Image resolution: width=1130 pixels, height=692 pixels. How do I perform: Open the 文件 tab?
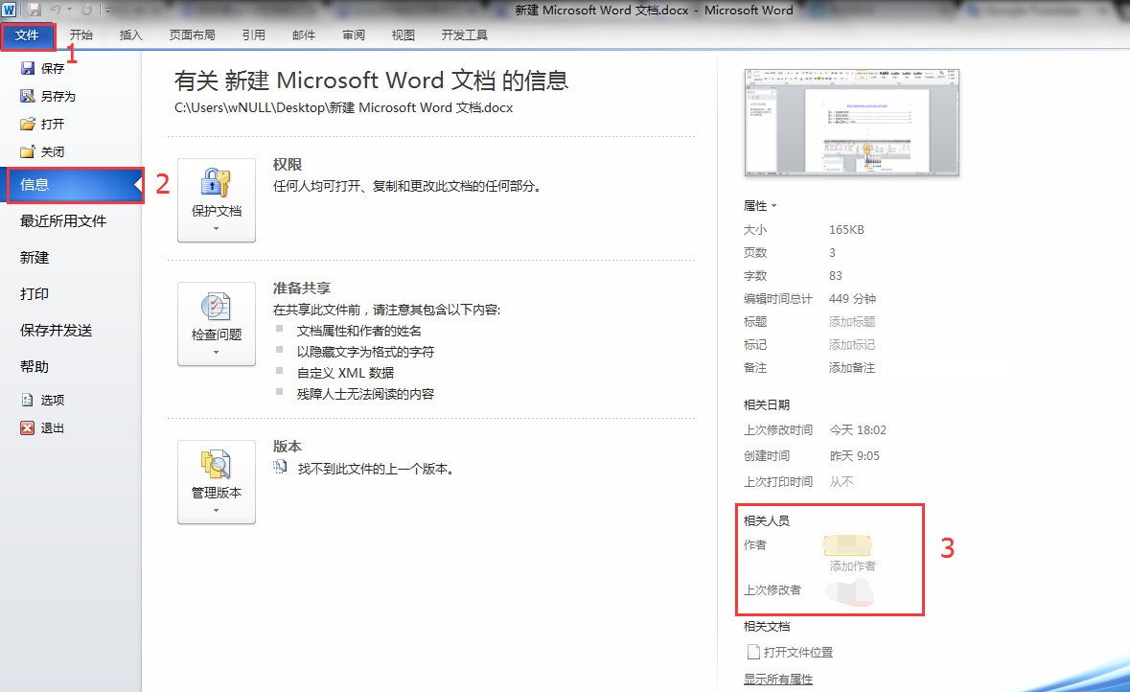[x=28, y=35]
